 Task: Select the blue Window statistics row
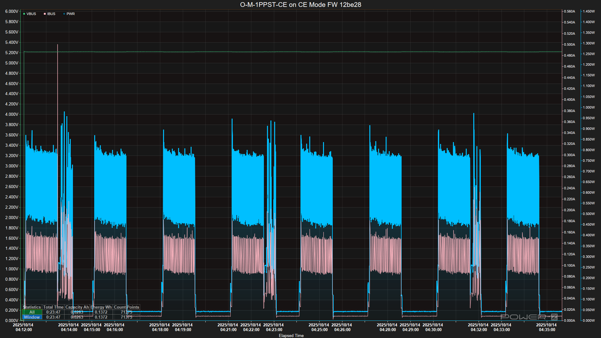point(32,317)
